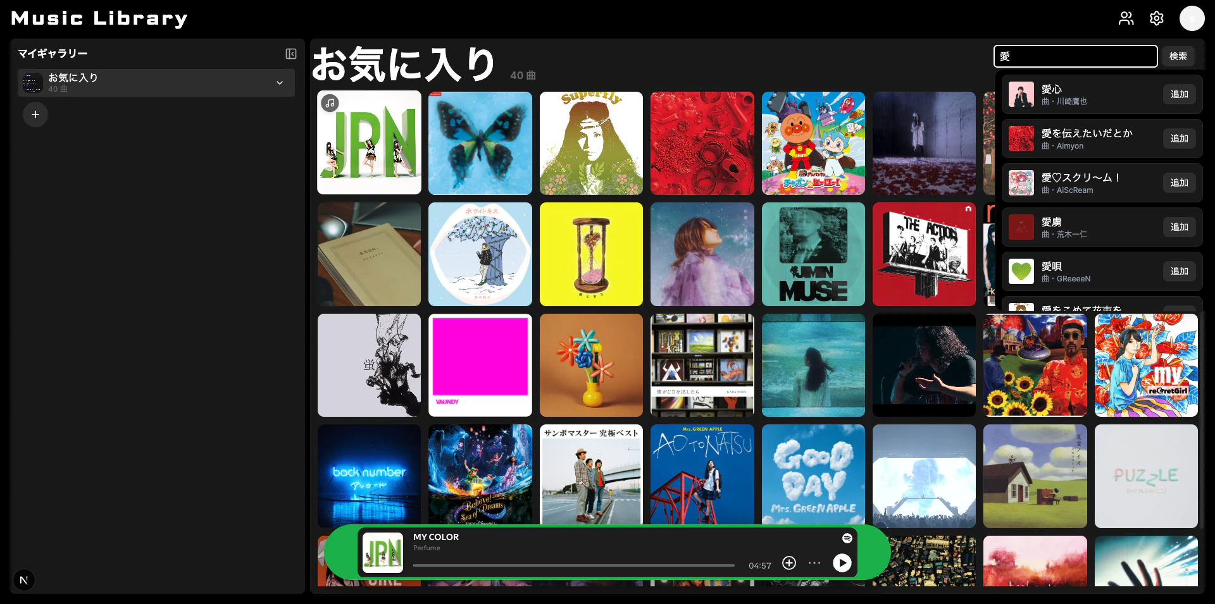The width and height of the screenshot is (1215, 604).
Task: Click the green heart 愛唄 cover art
Action: (x=1021, y=271)
